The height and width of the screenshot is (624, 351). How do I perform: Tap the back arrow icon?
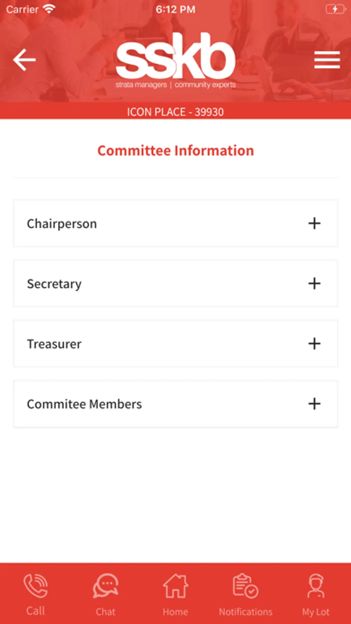pos(24,60)
